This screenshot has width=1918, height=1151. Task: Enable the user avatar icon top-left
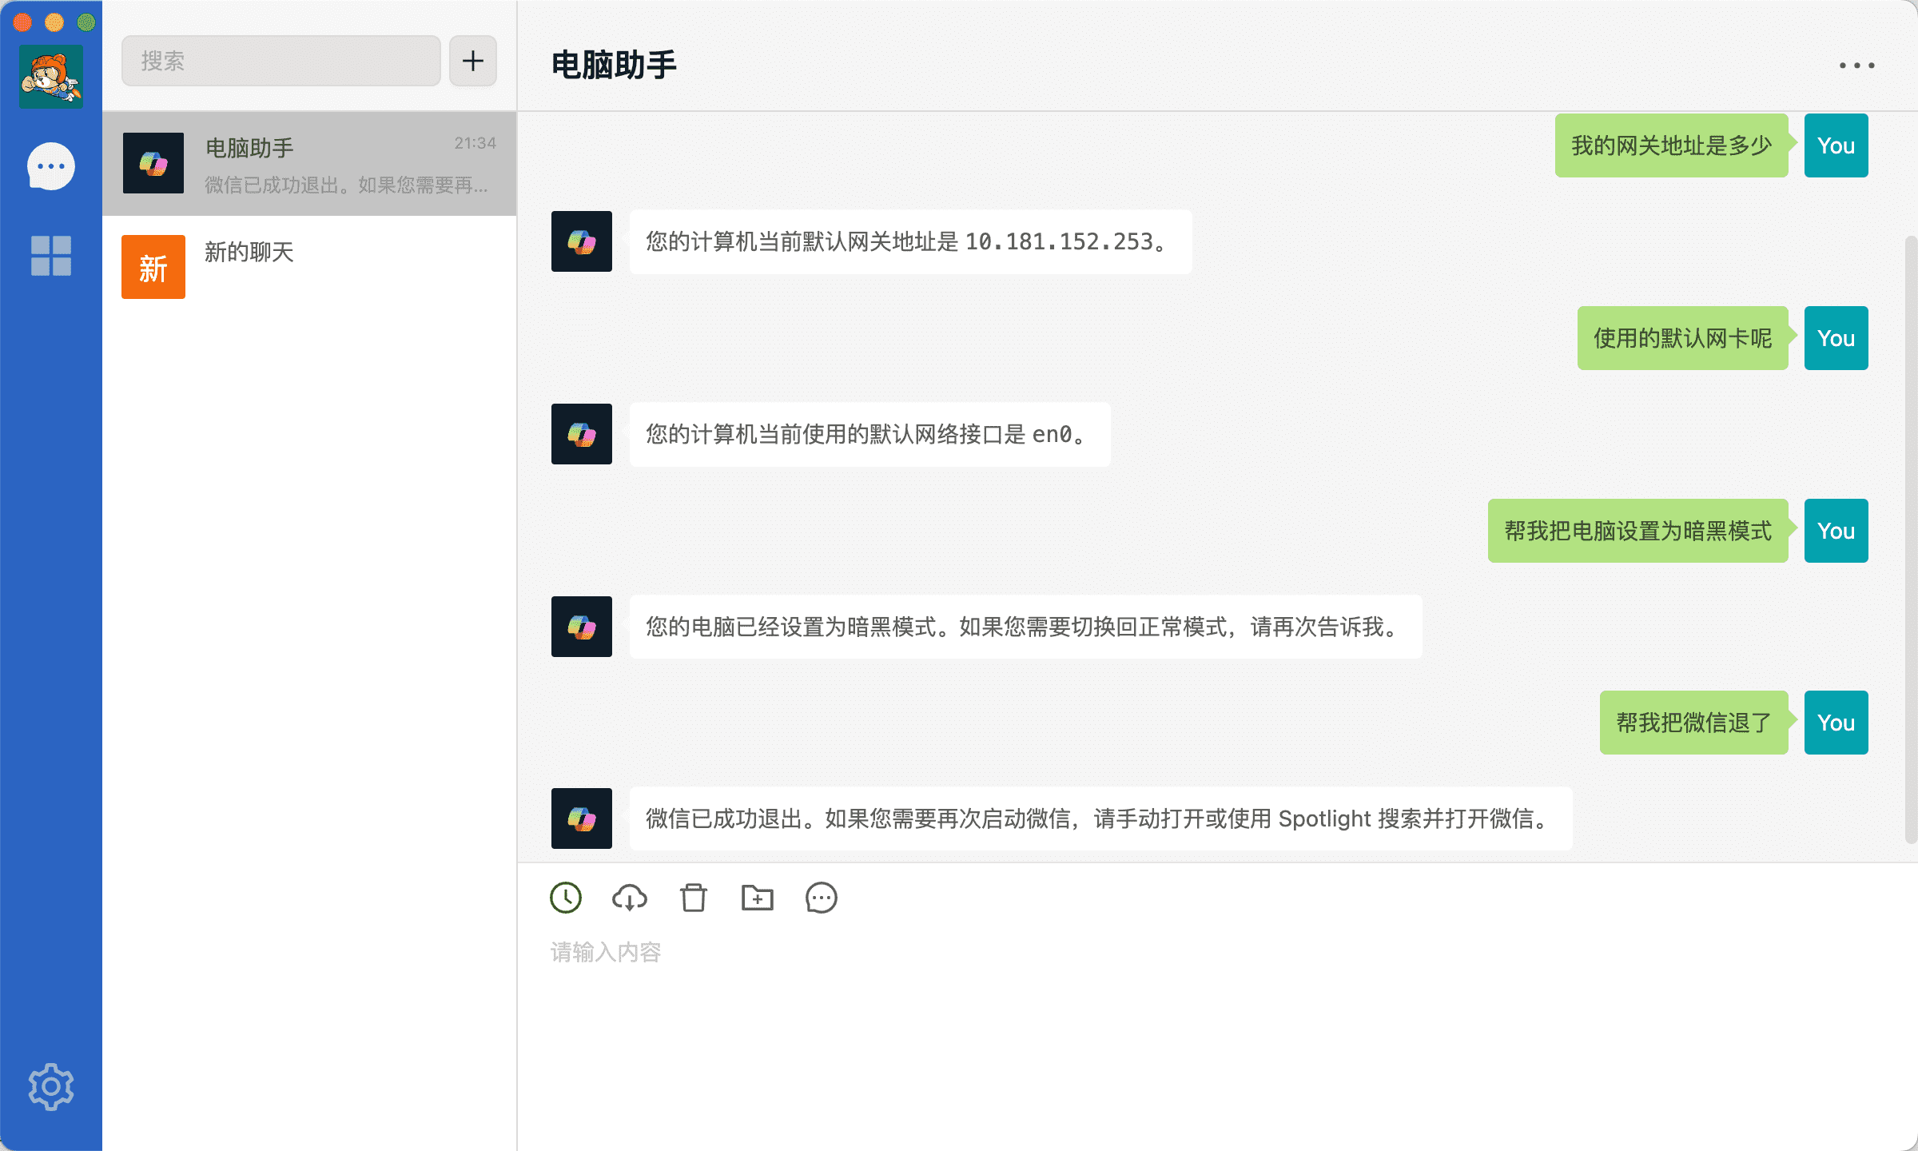[50, 78]
